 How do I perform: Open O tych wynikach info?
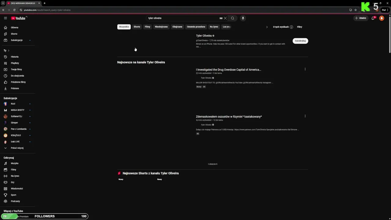coord(283,27)
